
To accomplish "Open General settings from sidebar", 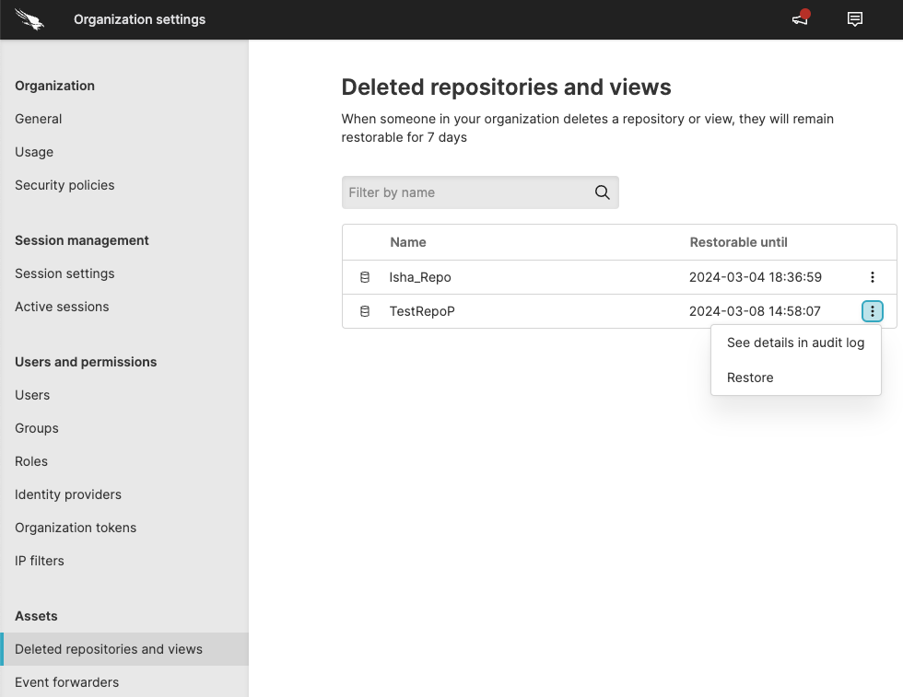I will click(39, 119).
